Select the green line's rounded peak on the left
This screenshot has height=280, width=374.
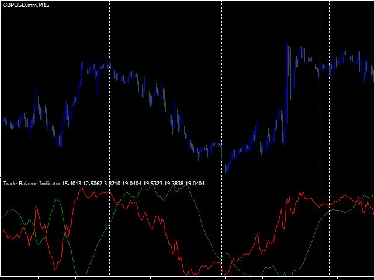click(57, 200)
